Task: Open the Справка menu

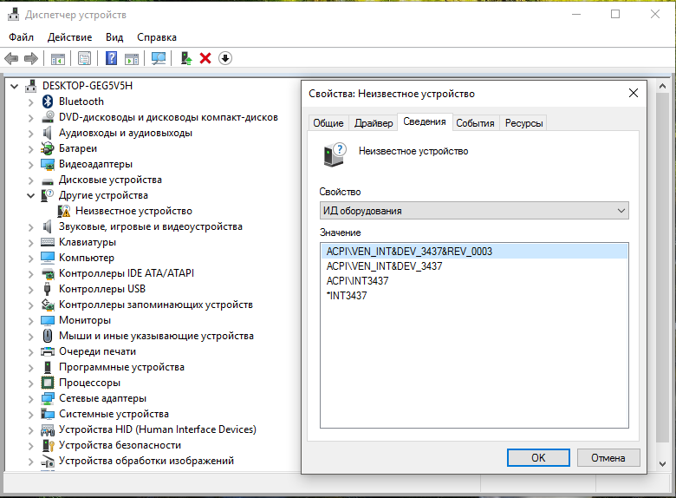Action: coord(157,37)
